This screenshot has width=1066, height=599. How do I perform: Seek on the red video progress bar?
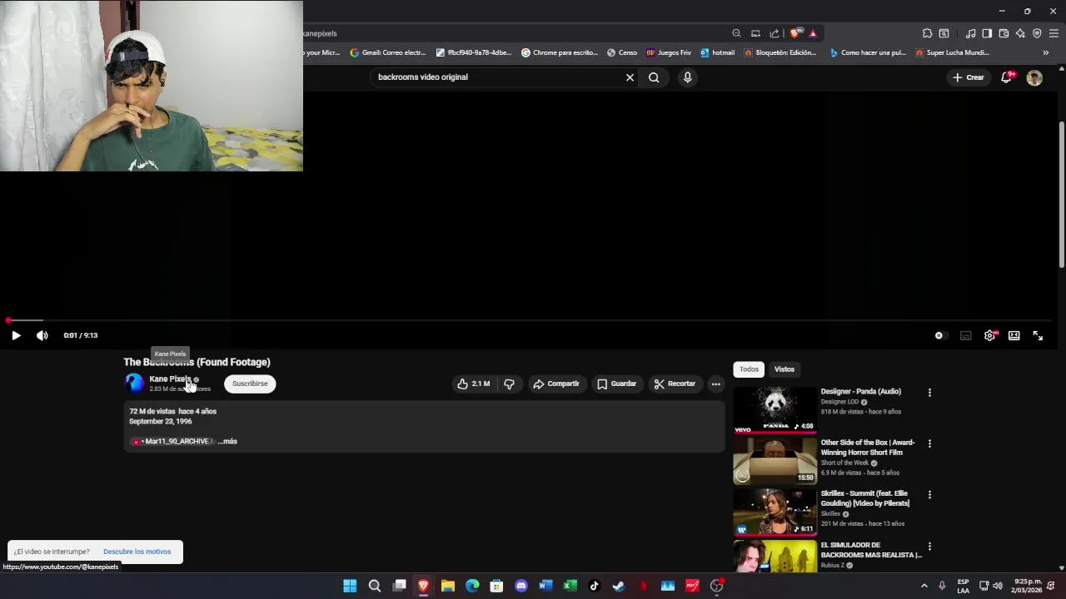point(530,320)
